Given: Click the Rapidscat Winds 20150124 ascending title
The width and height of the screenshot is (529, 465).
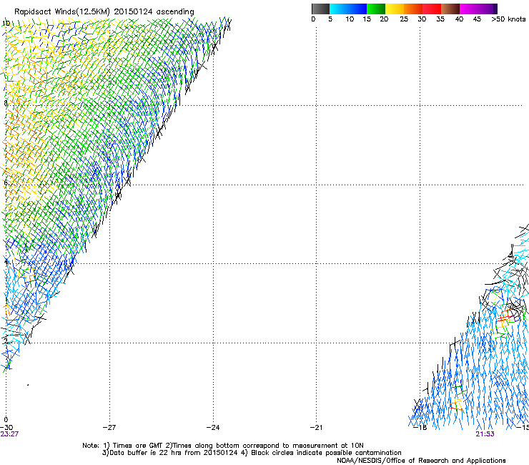Looking at the screenshot, I should (x=104, y=12).
